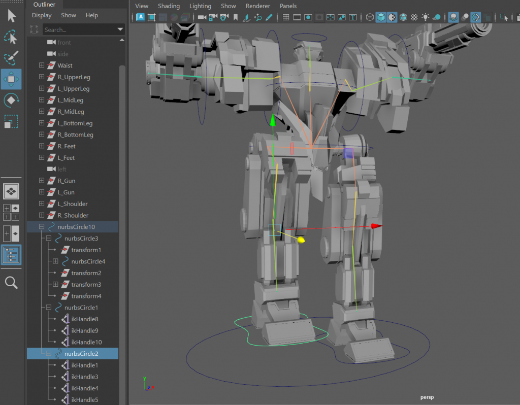
Task: Open the Outliner search filter dropdown
Action: tap(120, 30)
